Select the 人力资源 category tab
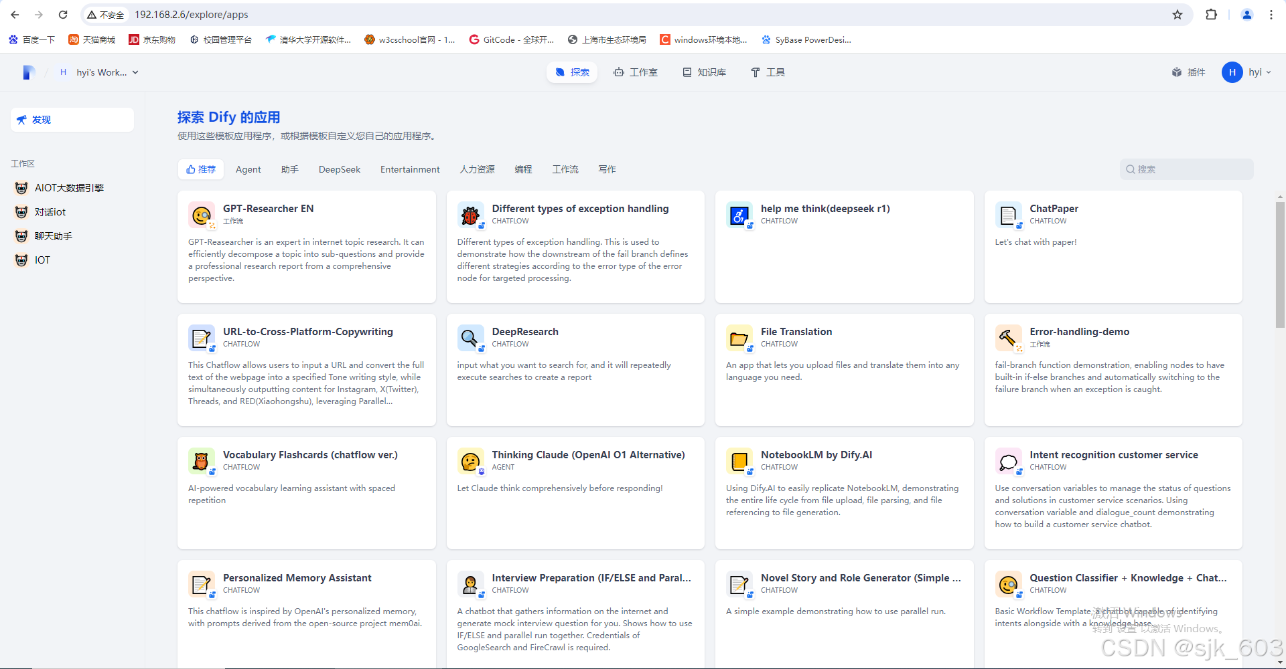 [x=477, y=169]
